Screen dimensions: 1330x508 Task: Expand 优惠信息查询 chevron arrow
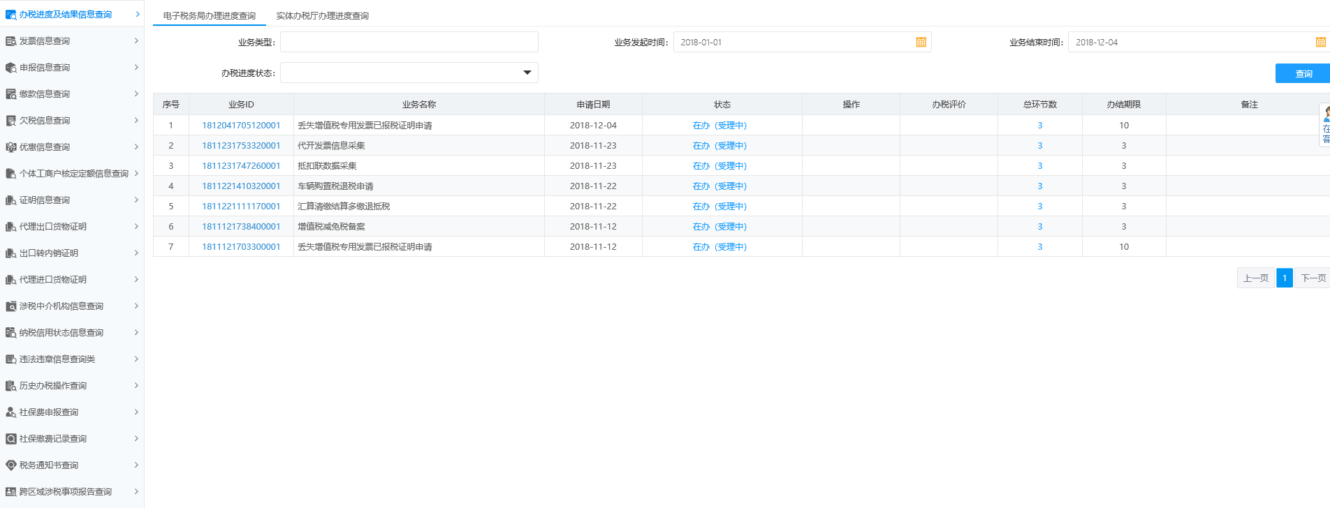click(x=136, y=147)
